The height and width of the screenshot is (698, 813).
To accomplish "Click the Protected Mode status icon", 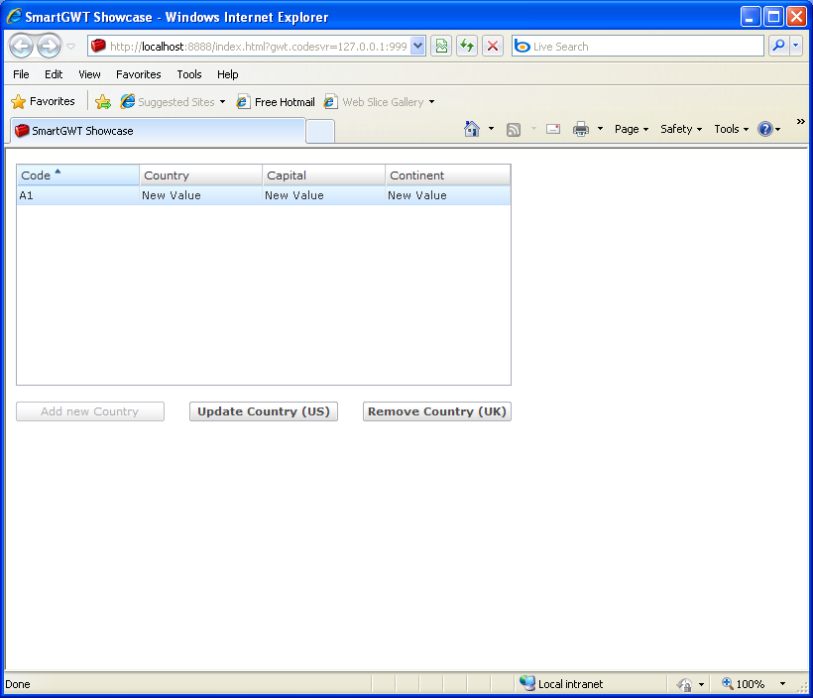I will click(685, 684).
